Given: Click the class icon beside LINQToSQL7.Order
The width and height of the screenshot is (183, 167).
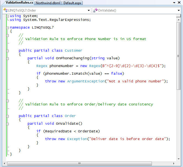Looking at the screenshot, I should [x=5, y=10].
